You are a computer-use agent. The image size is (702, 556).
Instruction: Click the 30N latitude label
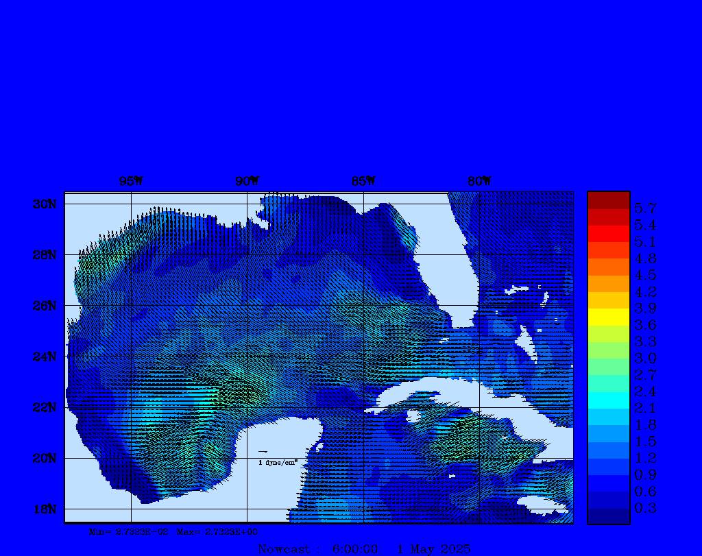coord(44,204)
